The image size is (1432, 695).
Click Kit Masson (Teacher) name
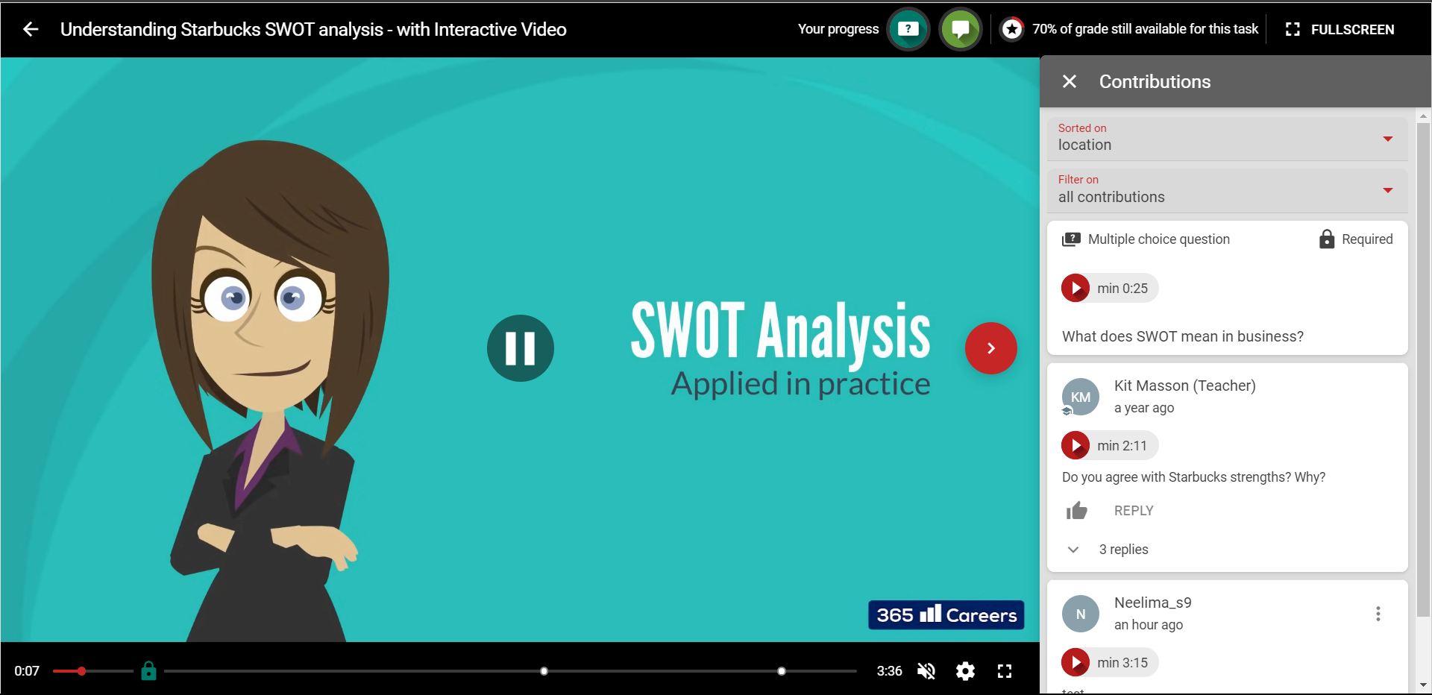point(1185,386)
